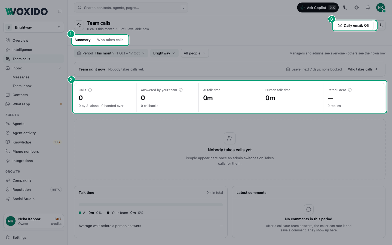Switch theme with the sun icon

pos(357,8)
